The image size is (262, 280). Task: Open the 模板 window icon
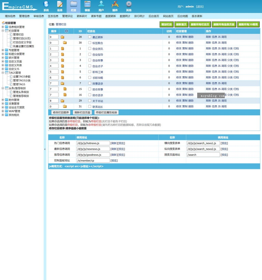point(87,4)
